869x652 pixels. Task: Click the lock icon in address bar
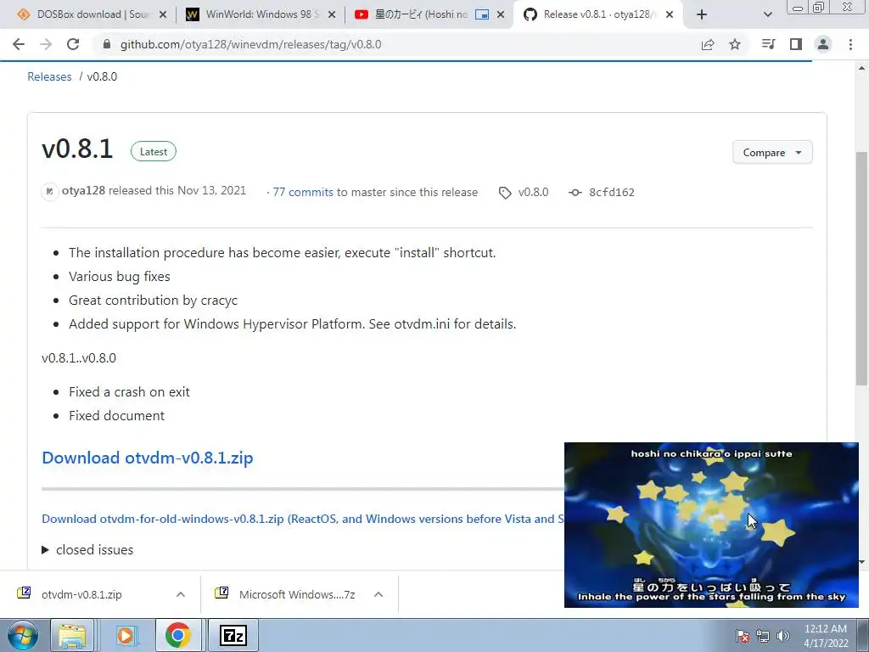107,44
